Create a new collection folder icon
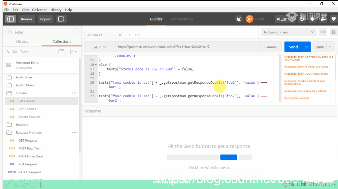The width and height of the screenshot is (338, 189). coord(62,52)
